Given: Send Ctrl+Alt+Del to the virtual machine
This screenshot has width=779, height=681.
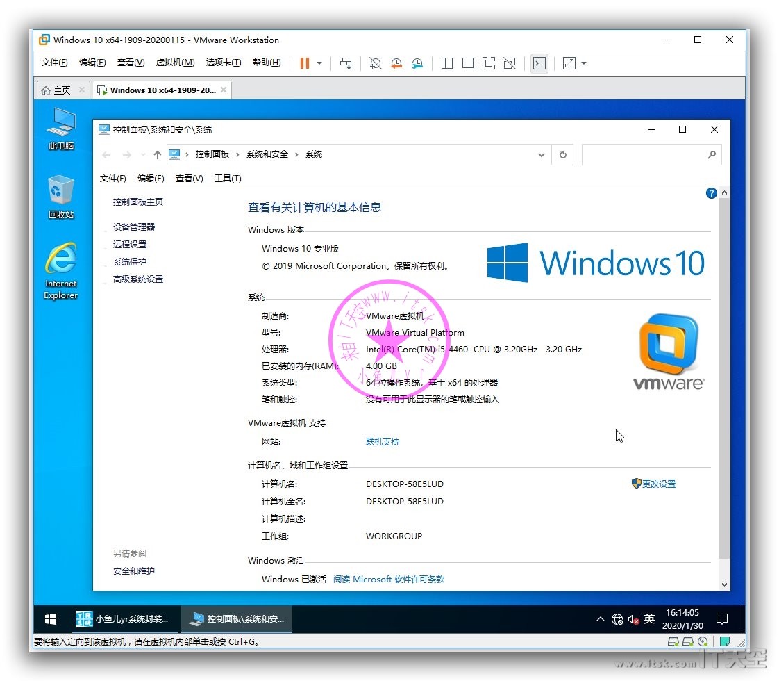Looking at the screenshot, I should tap(346, 63).
